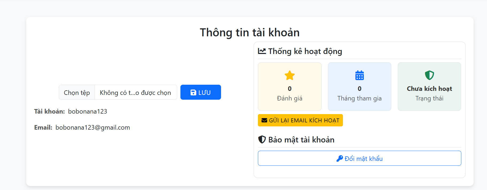Click the green shield status icon
This screenshot has height=190, width=487.
429,75
